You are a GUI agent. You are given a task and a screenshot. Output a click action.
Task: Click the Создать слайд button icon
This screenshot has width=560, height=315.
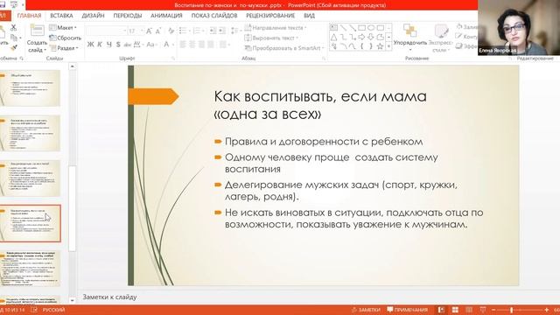pyautogui.click(x=37, y=31)
